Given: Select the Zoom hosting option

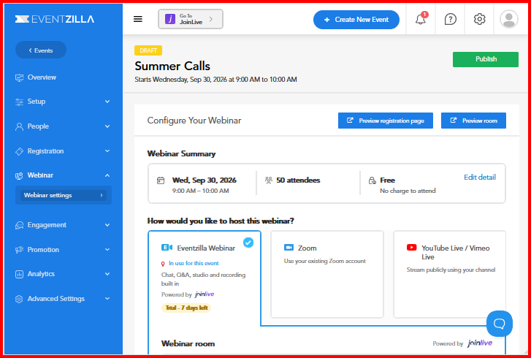Looking at the screenshot, I should click(x=326, y=274).
